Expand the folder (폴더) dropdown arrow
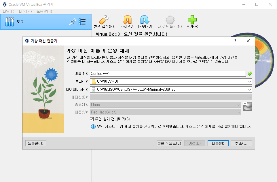This screenshot has height=182, width=277. click(249, 81)
